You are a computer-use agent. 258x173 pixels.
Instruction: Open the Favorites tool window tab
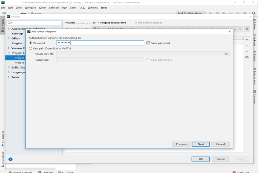point(3,139)
